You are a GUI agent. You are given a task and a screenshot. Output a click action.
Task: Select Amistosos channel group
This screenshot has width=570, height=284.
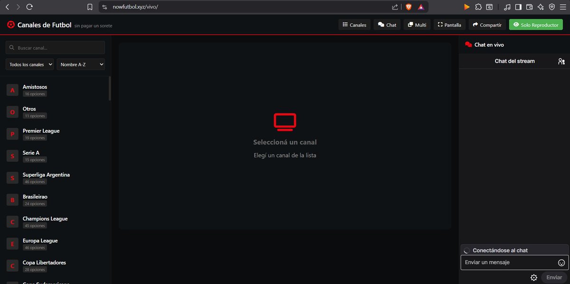pos(55,90)
